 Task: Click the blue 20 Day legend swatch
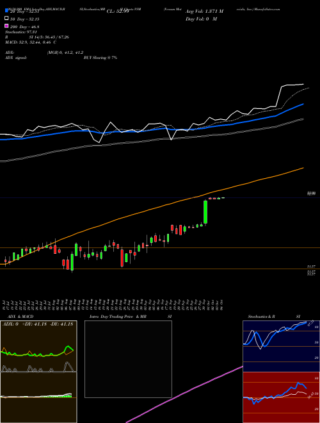(6, 10)
